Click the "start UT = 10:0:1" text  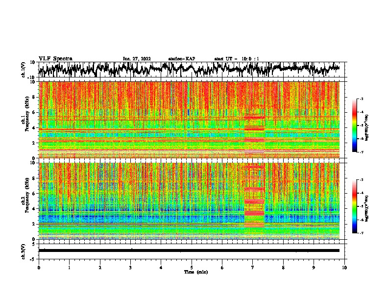click(237, 59)
